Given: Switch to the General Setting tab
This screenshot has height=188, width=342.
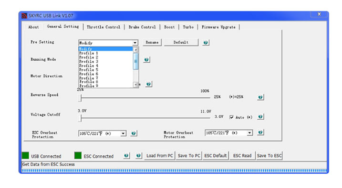Looking at the screenshot, I should pos(63,27).
